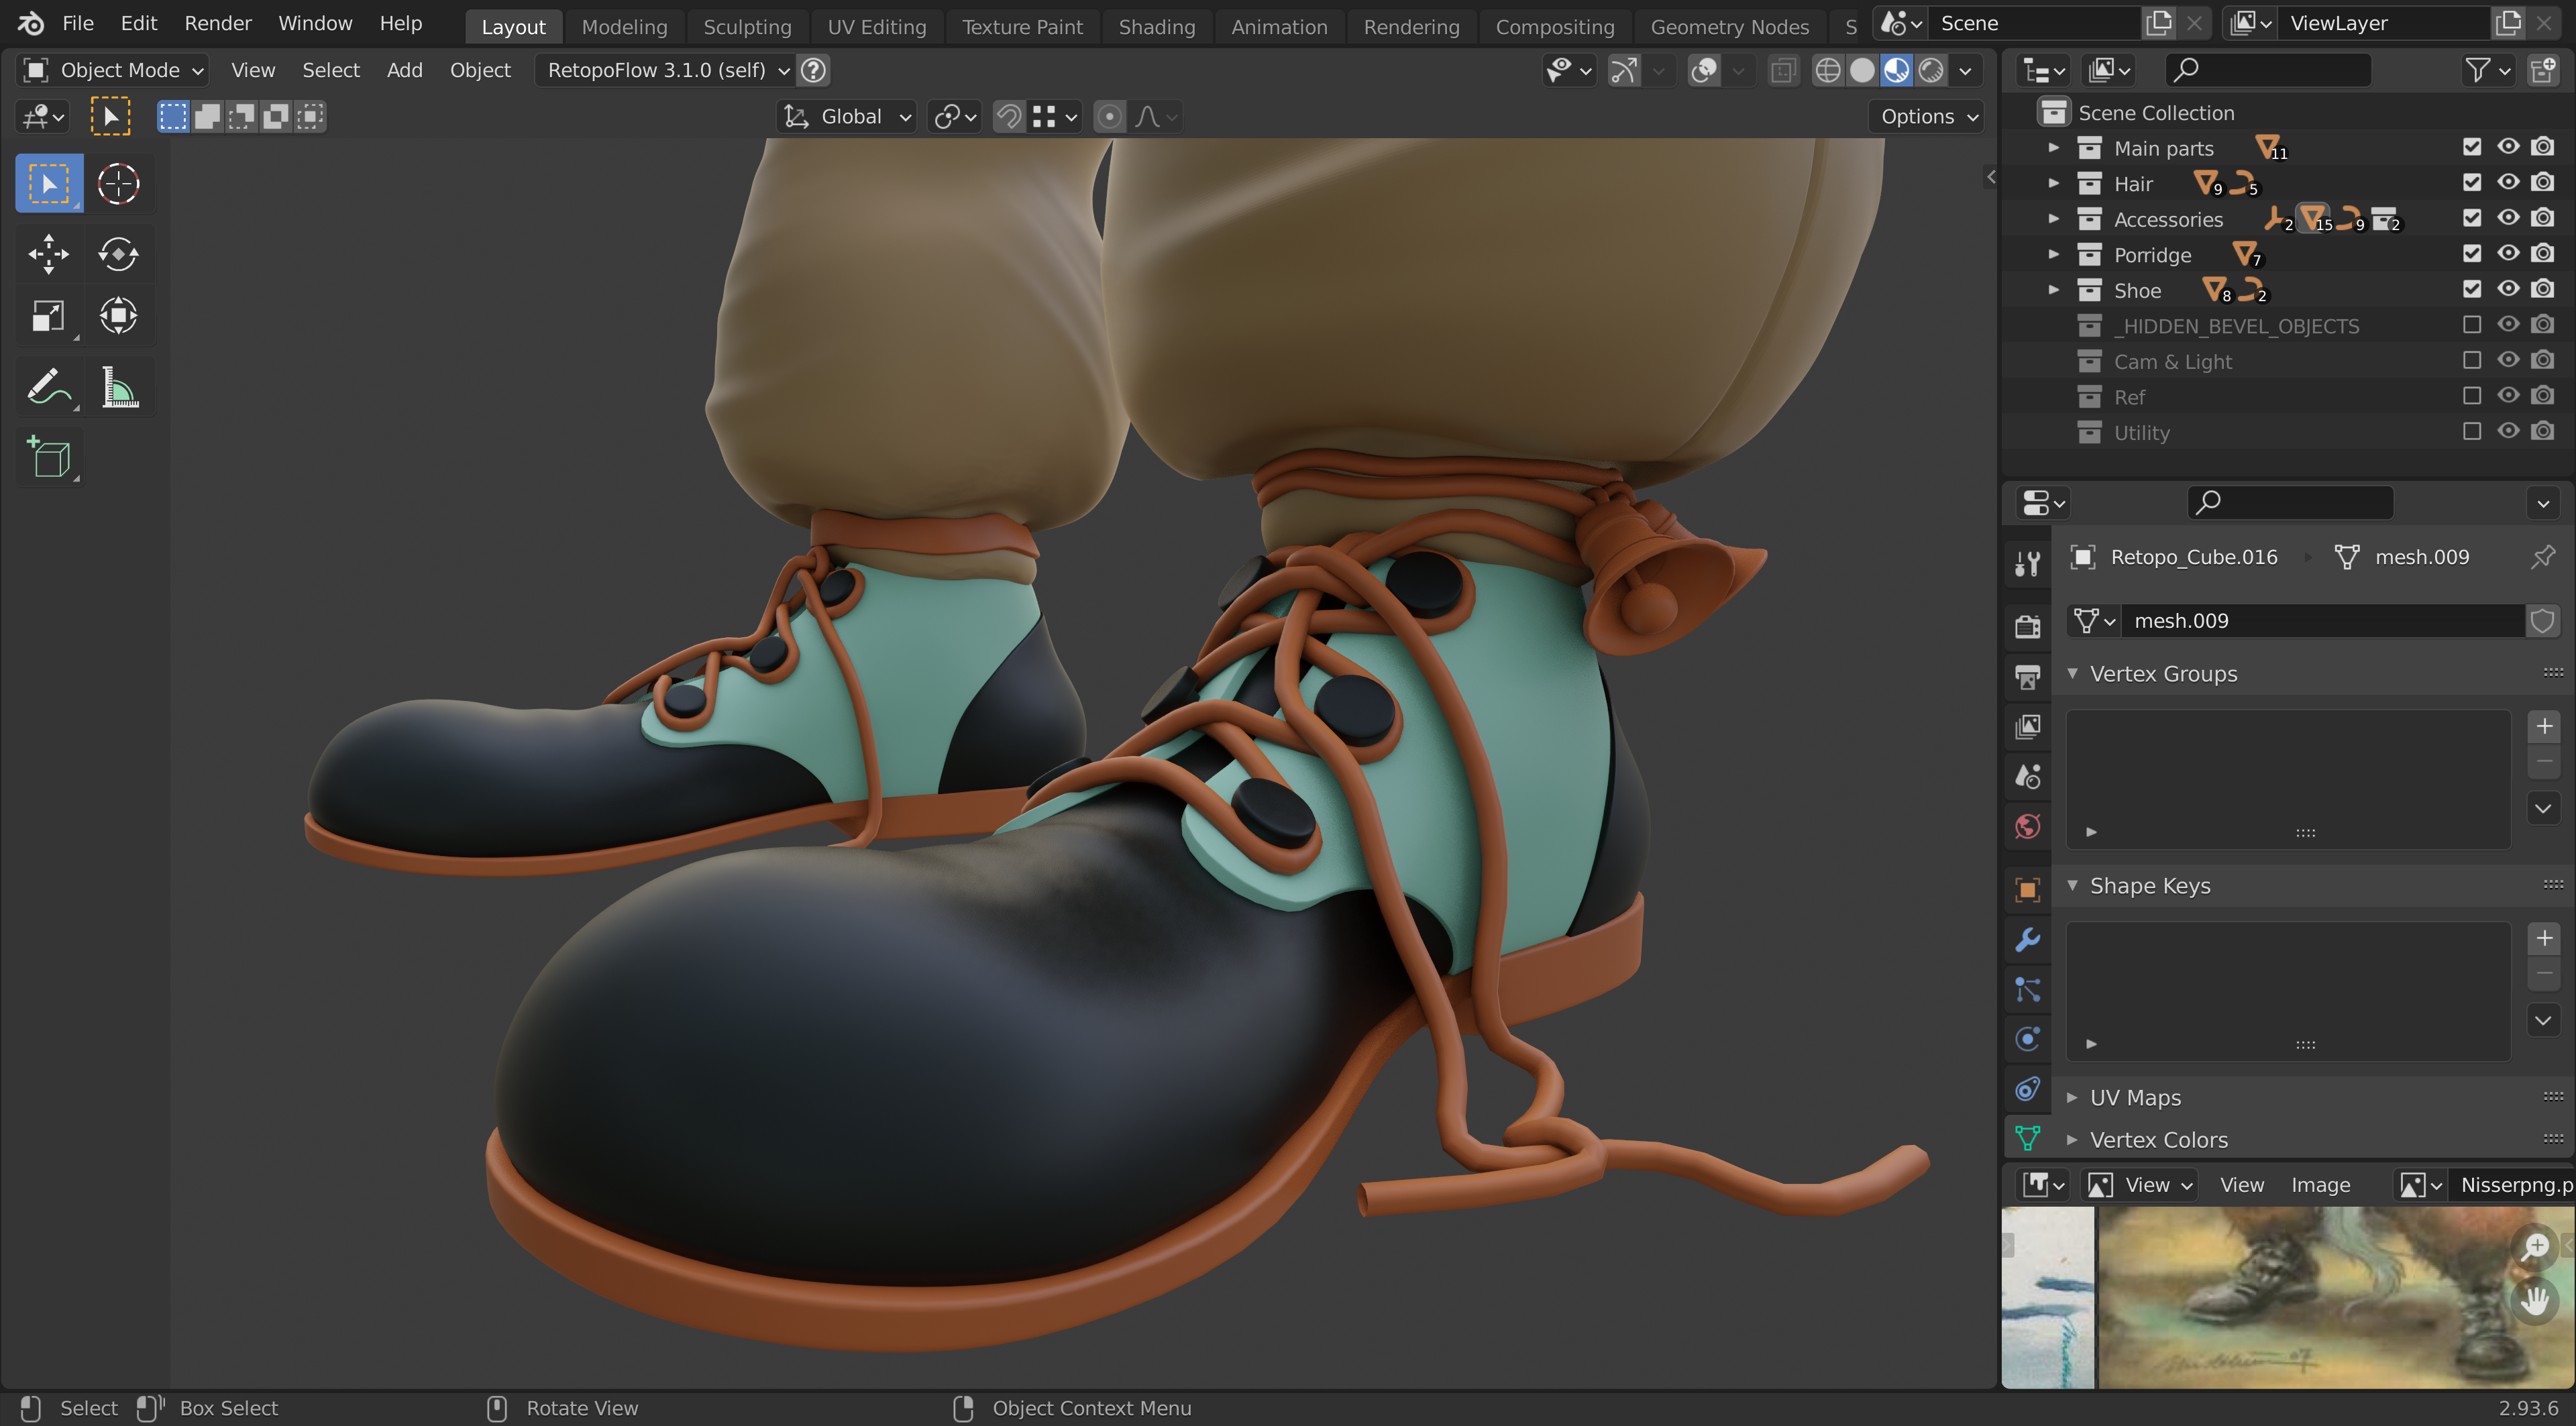Open the Global transform orientation dropdown
Viewport: 2576px width, 1426px height.
[849, 117]
